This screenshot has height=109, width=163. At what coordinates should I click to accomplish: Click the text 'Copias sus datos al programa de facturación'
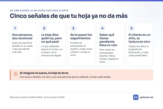(139, 49)
